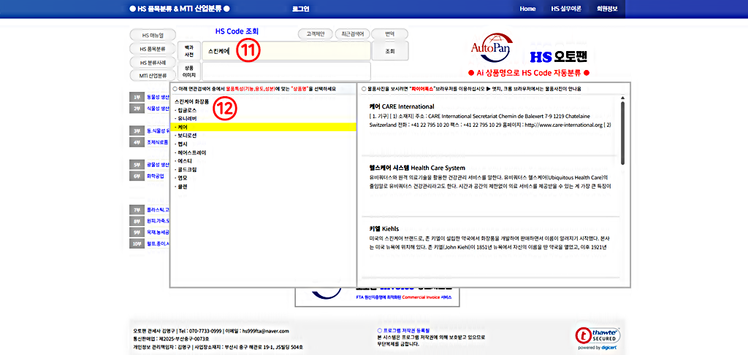Click the gray 7부 section badge
The width and height of the screenshot is (748, 355).
click(x=137, y=209)
